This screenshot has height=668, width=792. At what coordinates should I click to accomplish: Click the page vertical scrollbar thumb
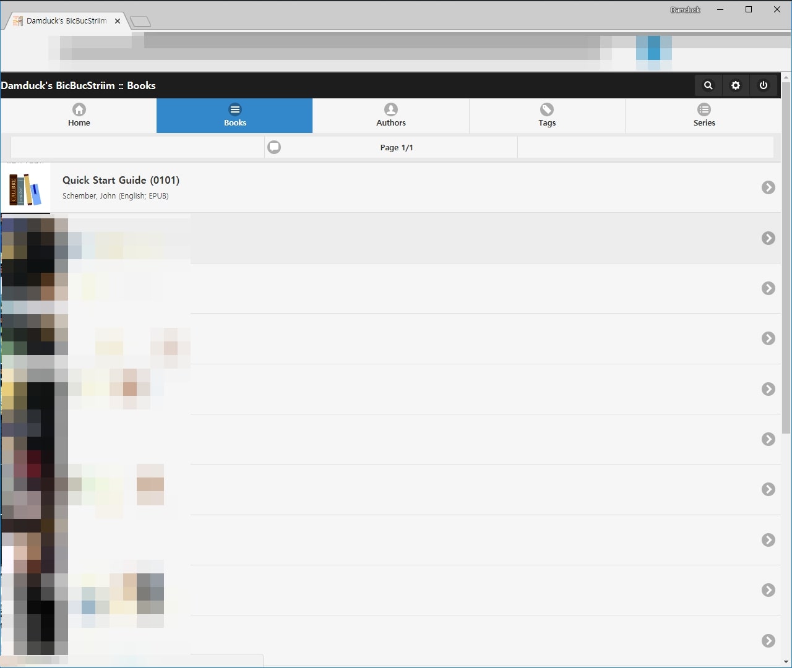[786, 257]
